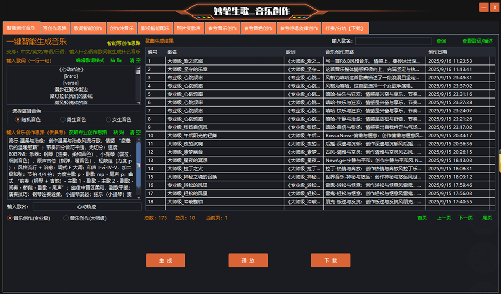Open the 歌词智能创作 tab
Image resolution: width=501 pixels, height=294 pixels.
pyautogui.click(x=88, y=28)
